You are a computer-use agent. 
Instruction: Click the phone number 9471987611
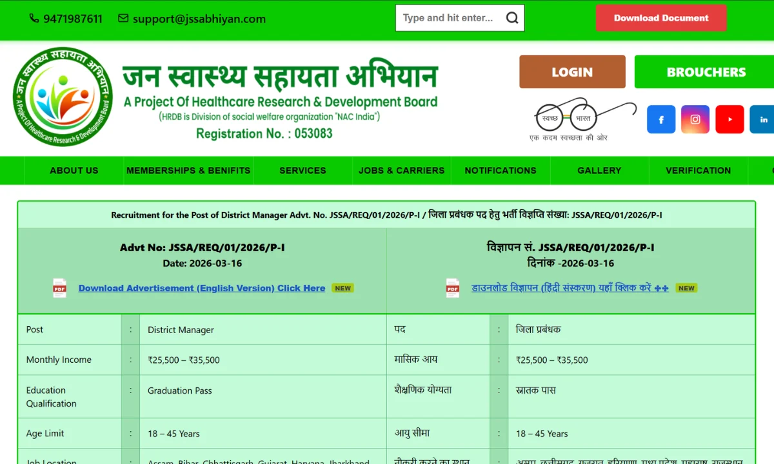73,19
